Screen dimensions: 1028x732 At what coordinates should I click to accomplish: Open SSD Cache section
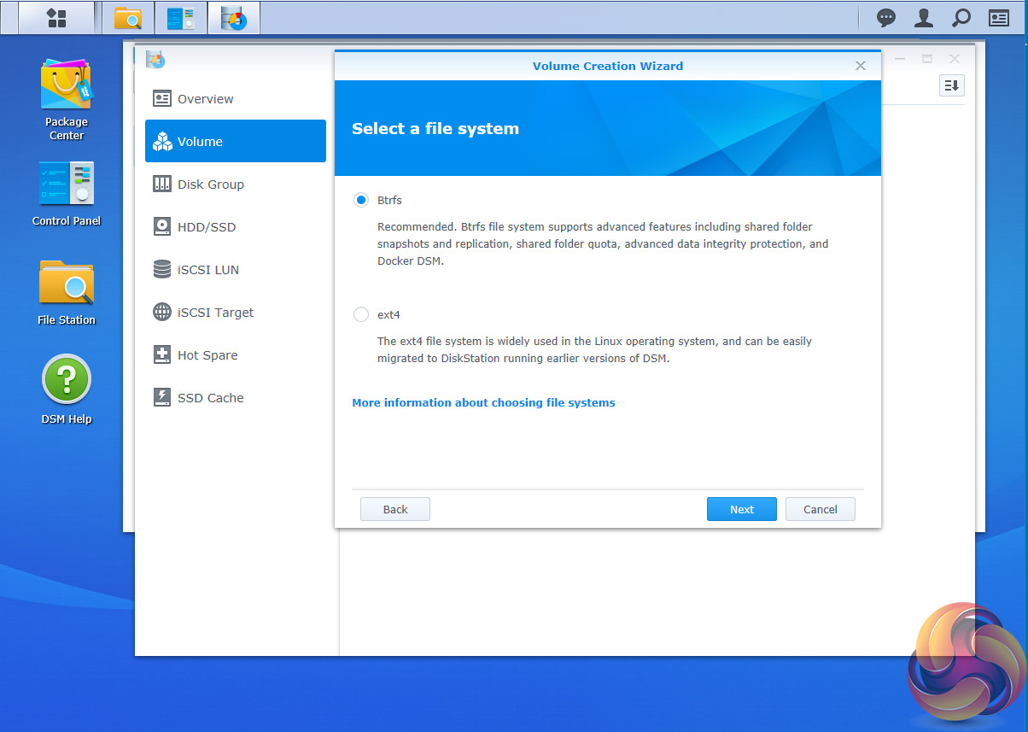pos(236,398)
